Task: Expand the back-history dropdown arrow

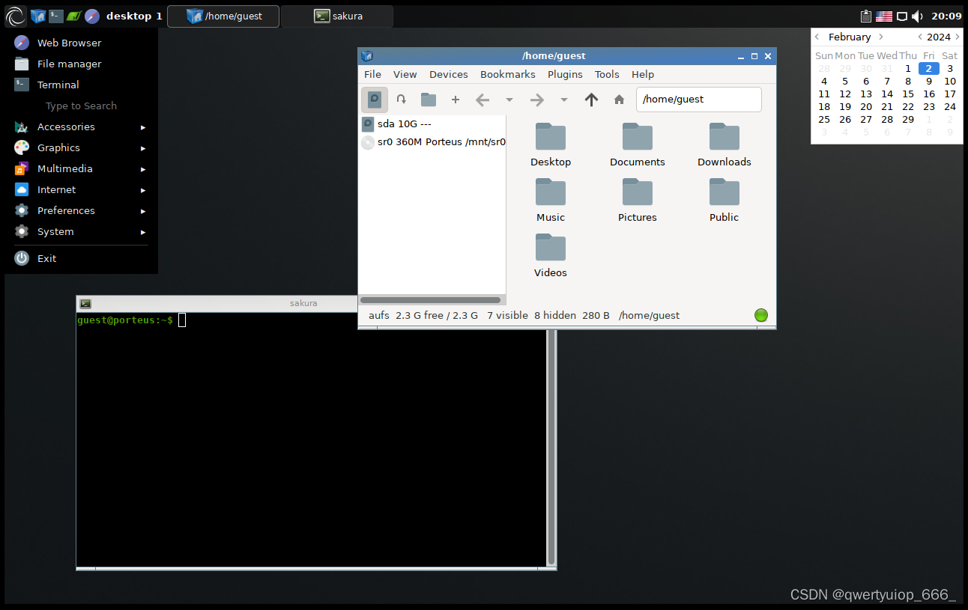Action: 510,99
